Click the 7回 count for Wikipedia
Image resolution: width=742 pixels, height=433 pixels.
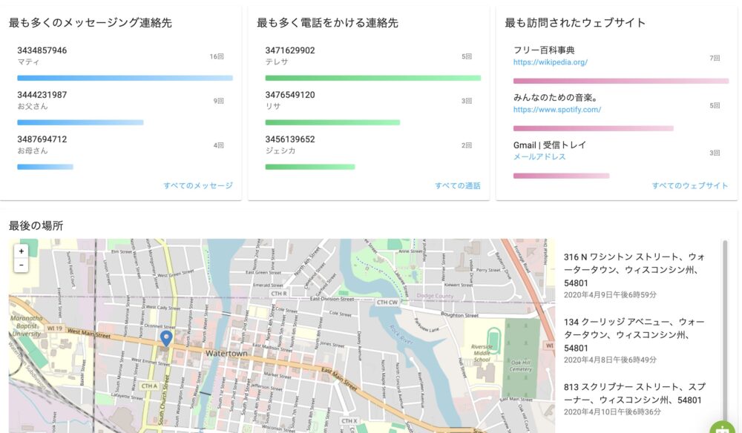715,58
